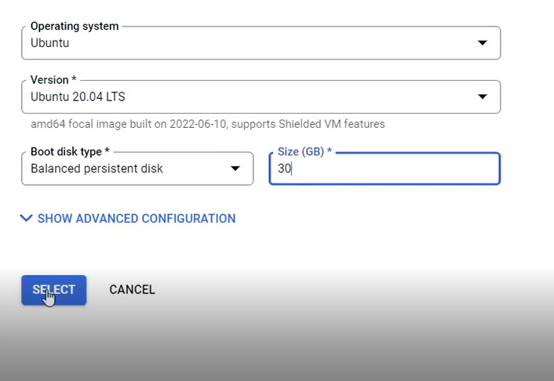
Task: Place cursor after 30 in Size field
Action: [x=292, y=169]
